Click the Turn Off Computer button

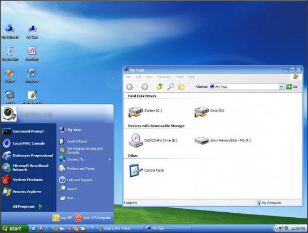[93, 218]
